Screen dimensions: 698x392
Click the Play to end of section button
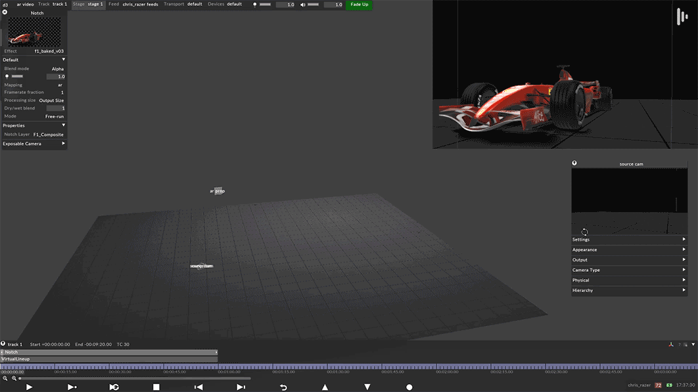[x=72, y=387]
